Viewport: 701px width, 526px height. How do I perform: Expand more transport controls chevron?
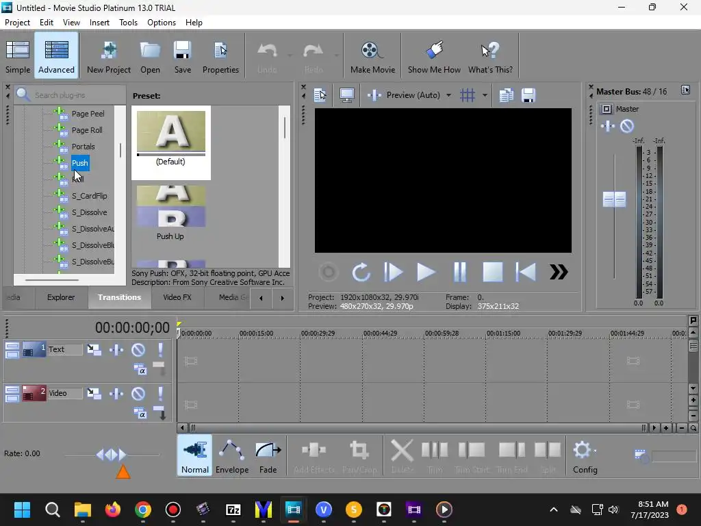559,271
